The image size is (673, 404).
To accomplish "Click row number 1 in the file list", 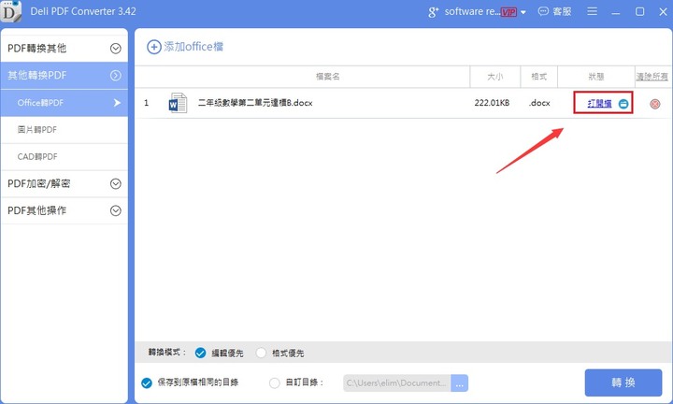I will (x=147, y=103).
